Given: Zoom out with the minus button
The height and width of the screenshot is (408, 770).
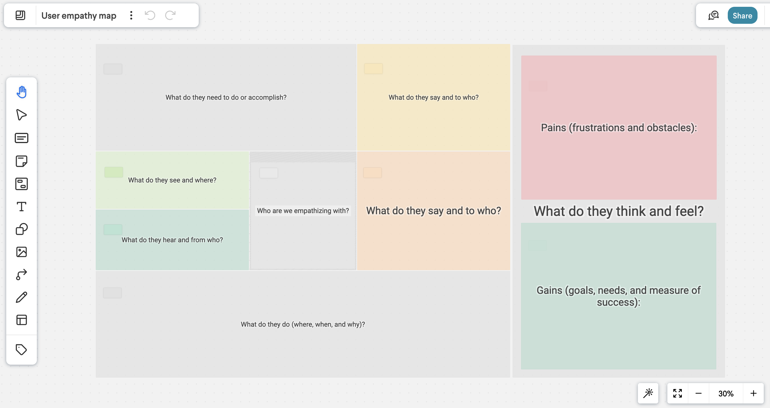Looking at the screenshot, I should click(698, 393).
